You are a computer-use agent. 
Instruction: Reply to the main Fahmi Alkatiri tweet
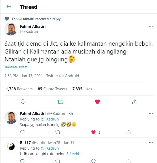click(x=23, y=102)
